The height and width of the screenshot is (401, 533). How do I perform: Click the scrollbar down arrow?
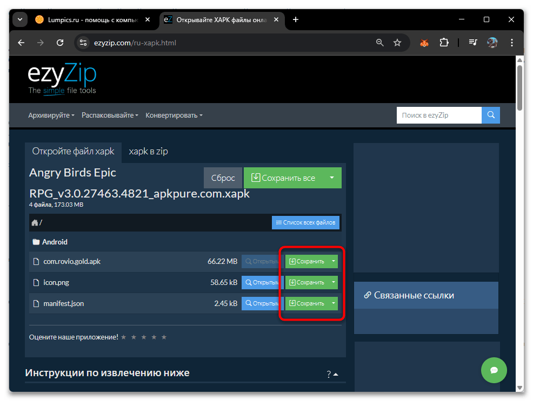pyautogui.click(x=519, y=388)
